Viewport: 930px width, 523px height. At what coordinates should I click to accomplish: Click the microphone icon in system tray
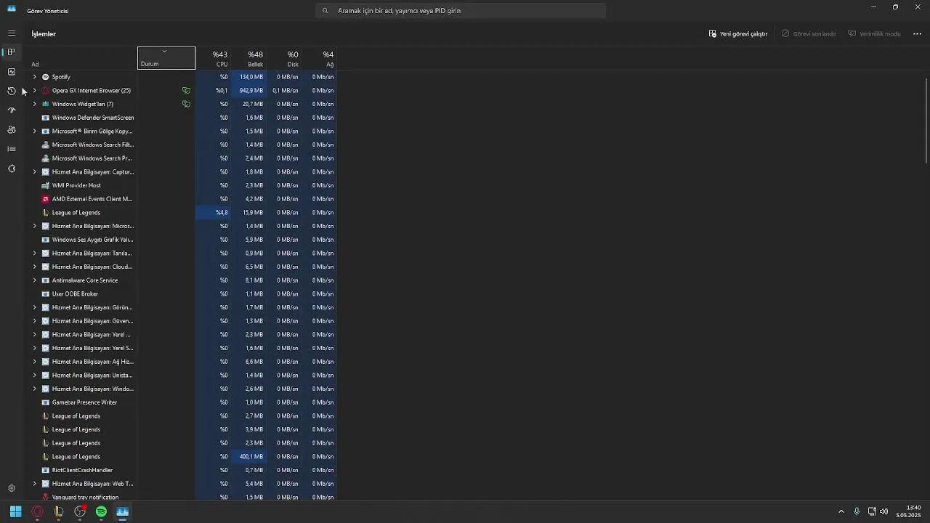click(857, 511)
